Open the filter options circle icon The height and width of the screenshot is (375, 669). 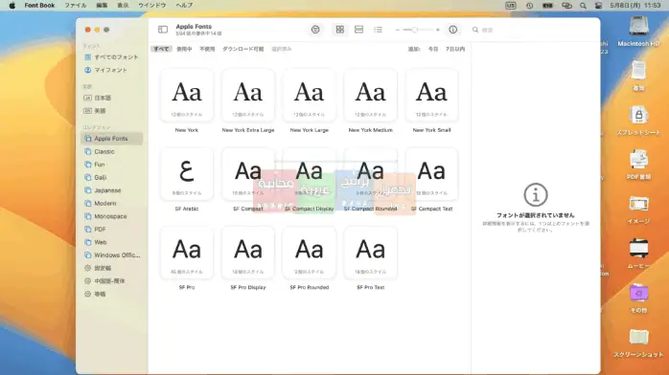pos(315,30)
